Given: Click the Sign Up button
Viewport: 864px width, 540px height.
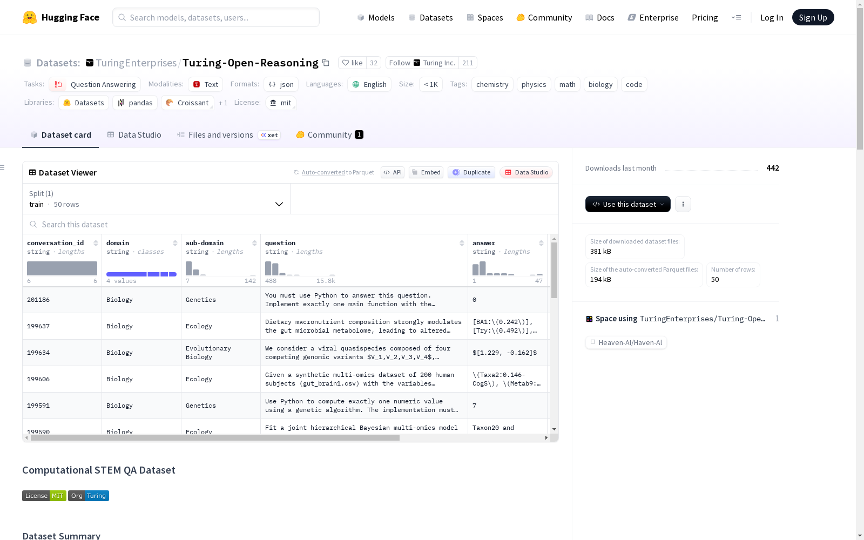Looking at the screenshot, I should coord(813,17).
